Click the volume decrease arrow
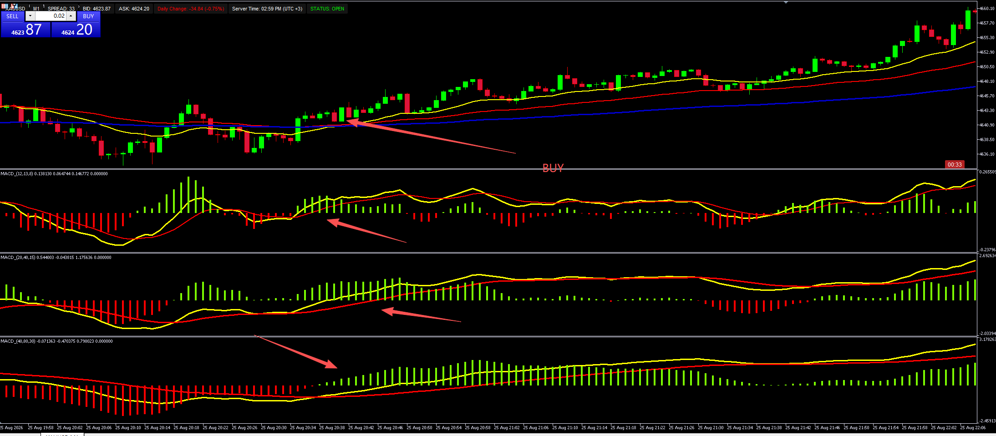 click(x=30, y=16)
